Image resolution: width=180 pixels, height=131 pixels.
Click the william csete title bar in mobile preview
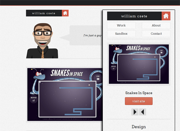pyautogui.click(x=135, y=16)
